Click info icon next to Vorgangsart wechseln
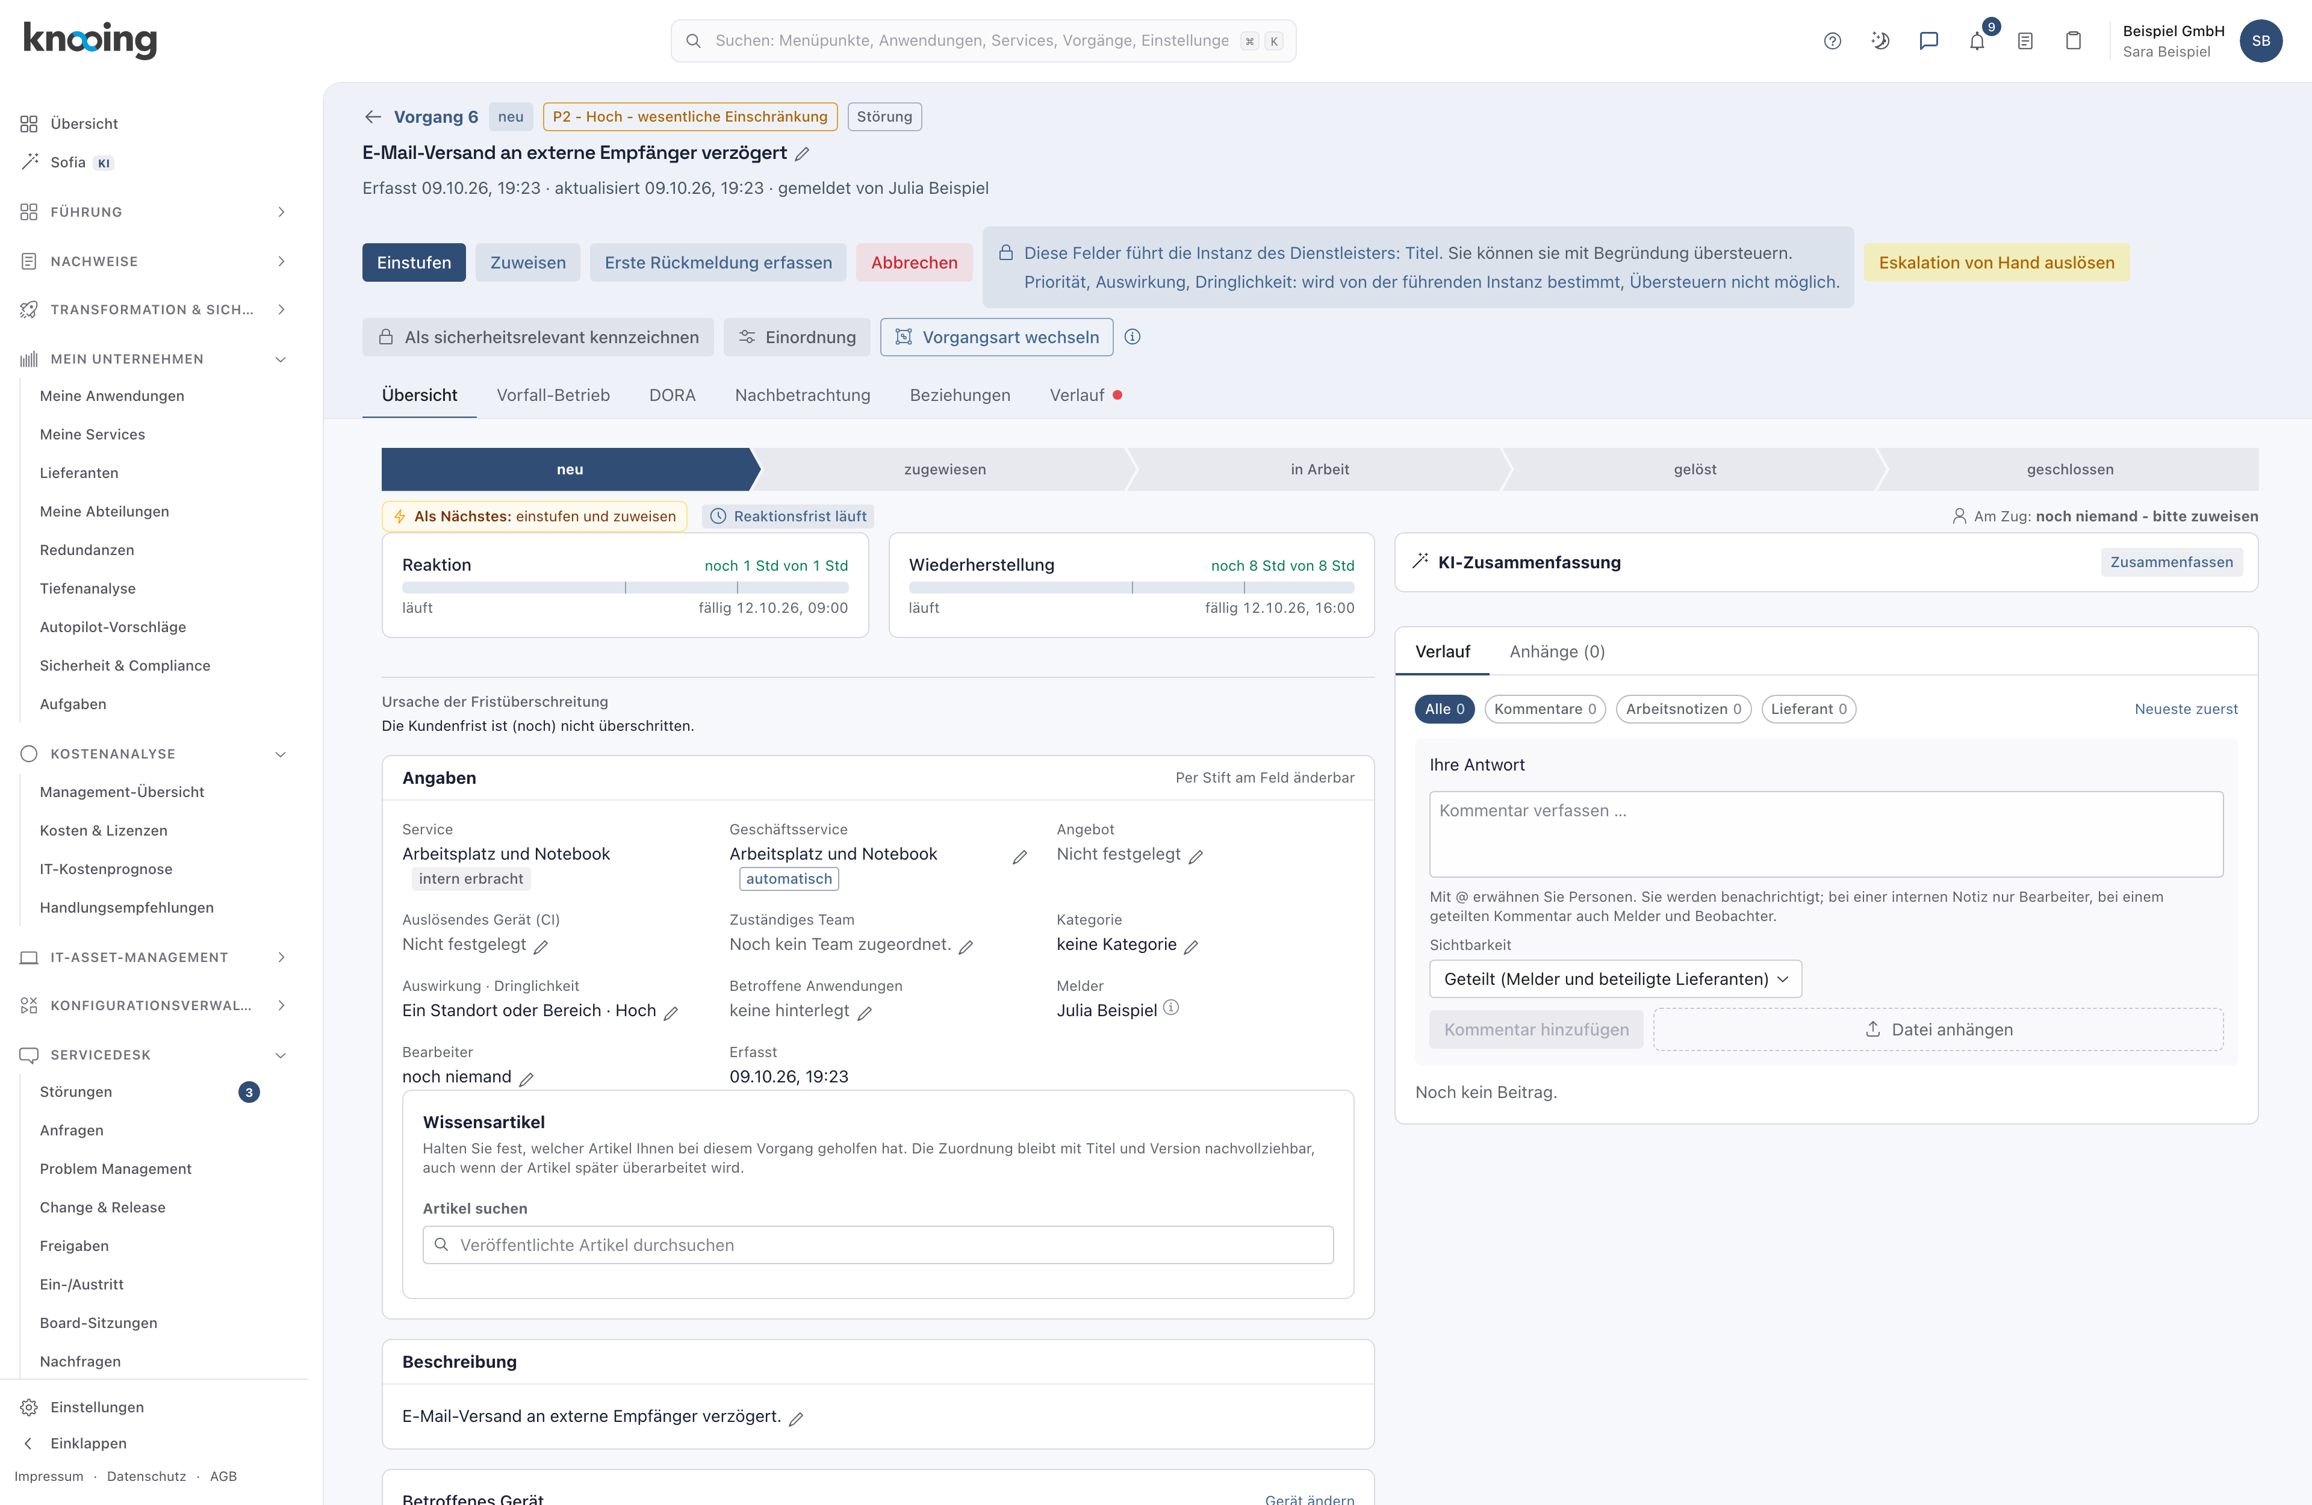 click(x=1133, y=337)
